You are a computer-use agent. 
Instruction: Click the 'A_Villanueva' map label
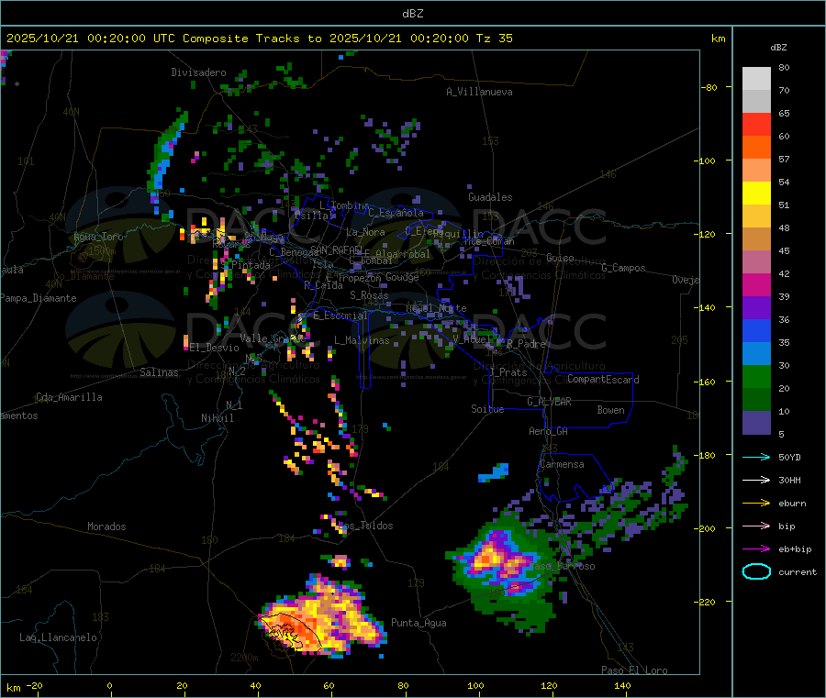(479, 92)
